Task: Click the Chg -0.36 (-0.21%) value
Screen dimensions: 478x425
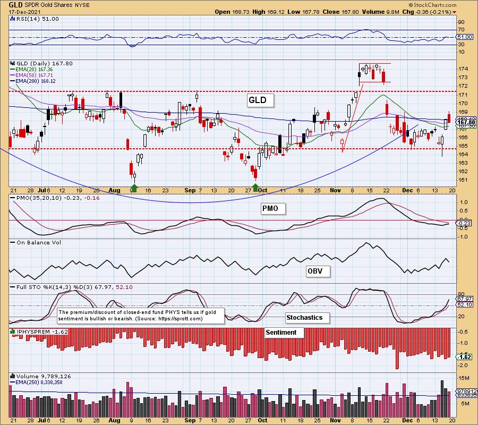Action: tap(426, 12)
